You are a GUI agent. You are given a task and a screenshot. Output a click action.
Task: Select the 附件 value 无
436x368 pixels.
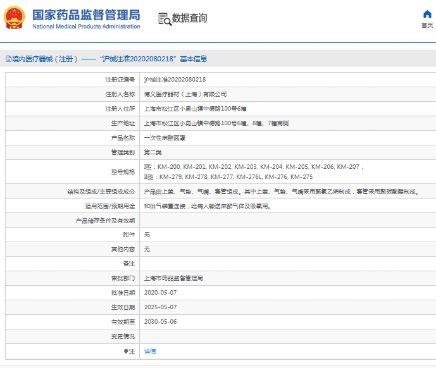pos(147,235)
